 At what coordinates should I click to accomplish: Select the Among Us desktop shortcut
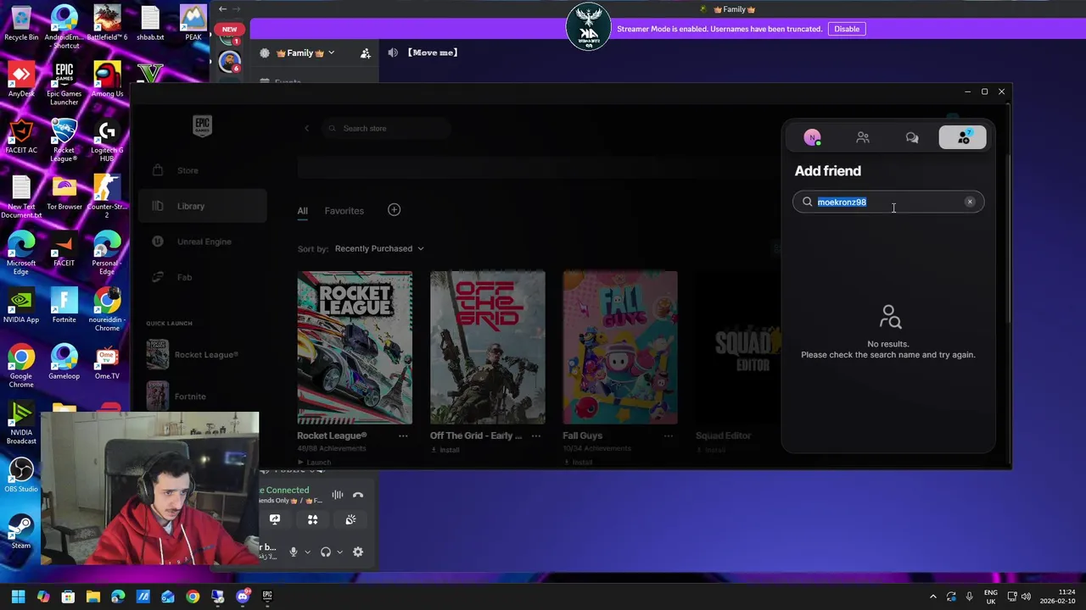click(x=107, y=80)
